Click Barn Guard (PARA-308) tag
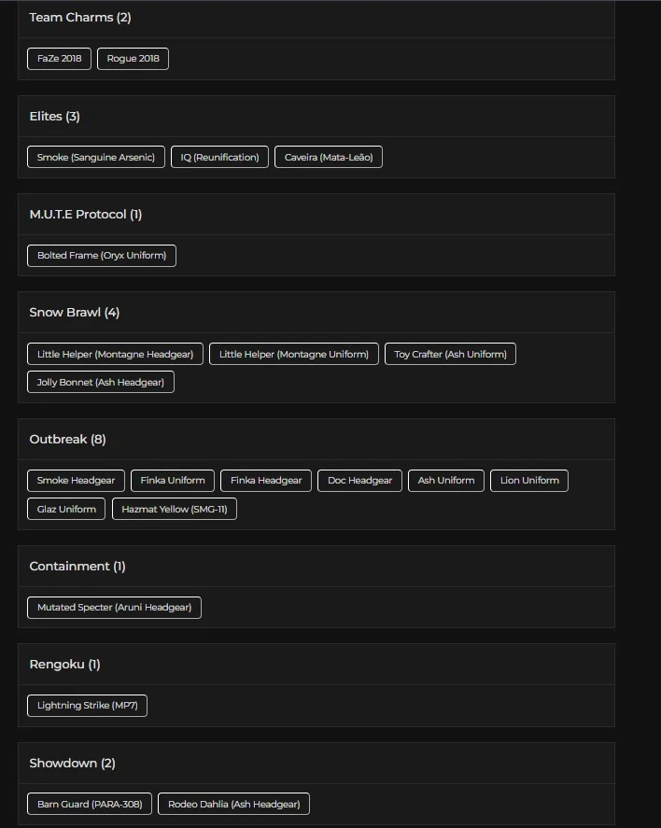 (x=90, y=804)
